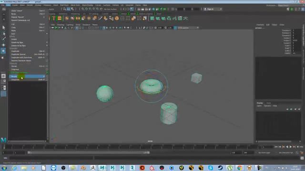Click the 3D Cut and Sew UV icon

(185, 19)
